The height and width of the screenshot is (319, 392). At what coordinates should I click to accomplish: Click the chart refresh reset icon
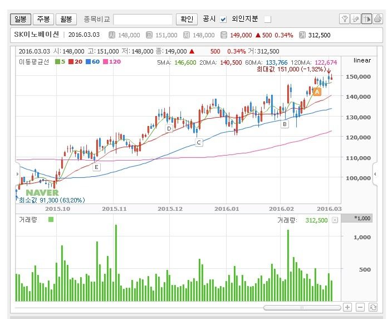(x=373, y=307)
